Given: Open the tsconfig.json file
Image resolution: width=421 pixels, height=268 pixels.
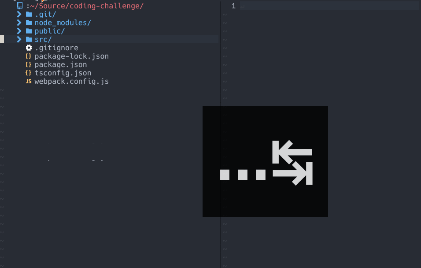Looking at the screenshot, I should tap(63, 73).
